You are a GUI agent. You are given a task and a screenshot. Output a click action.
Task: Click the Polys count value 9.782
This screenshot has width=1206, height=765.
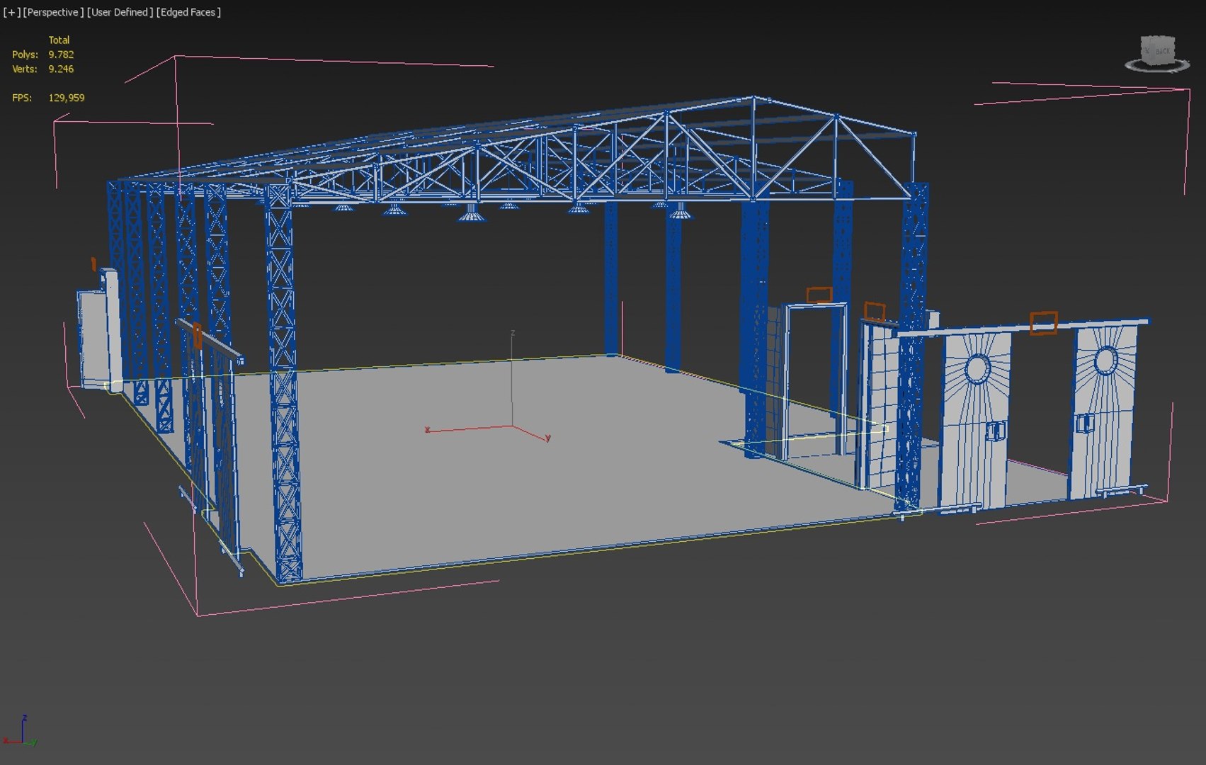click(x=61, y=55)
